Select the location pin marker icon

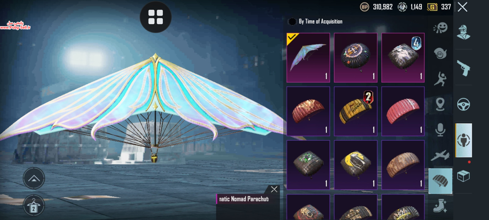point(440,104)
